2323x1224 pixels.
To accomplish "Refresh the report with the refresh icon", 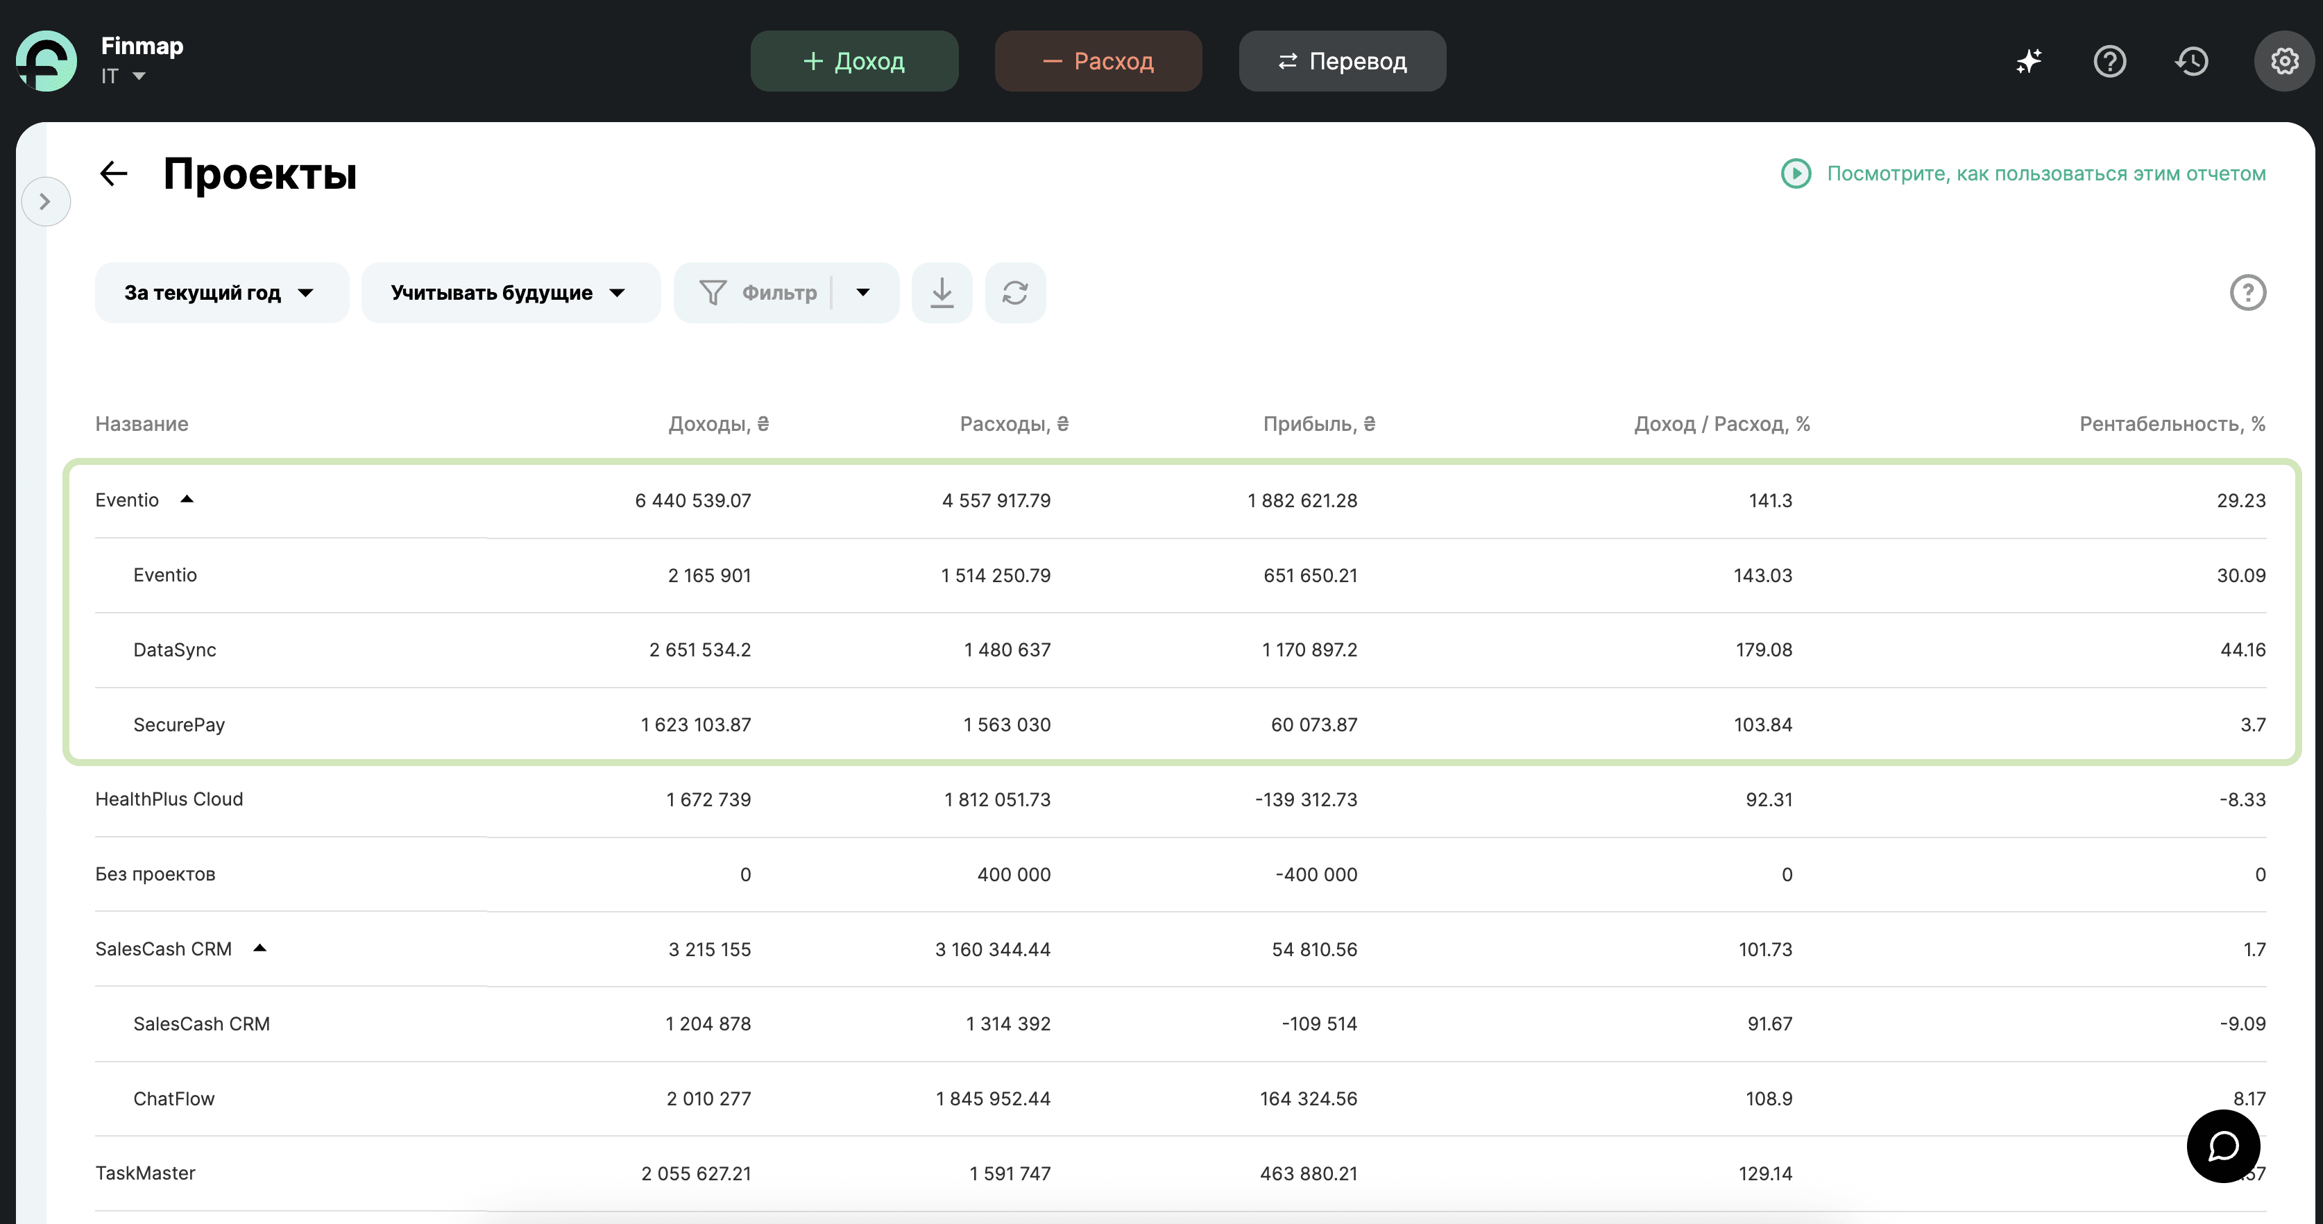I will click(x=1014, y=292).
